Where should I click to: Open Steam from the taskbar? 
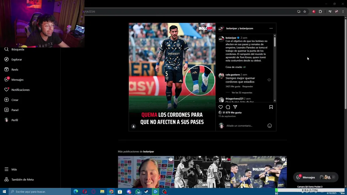(147, 191)
